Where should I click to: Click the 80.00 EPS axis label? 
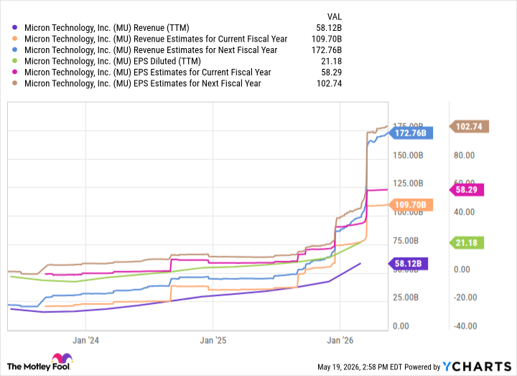465,155
